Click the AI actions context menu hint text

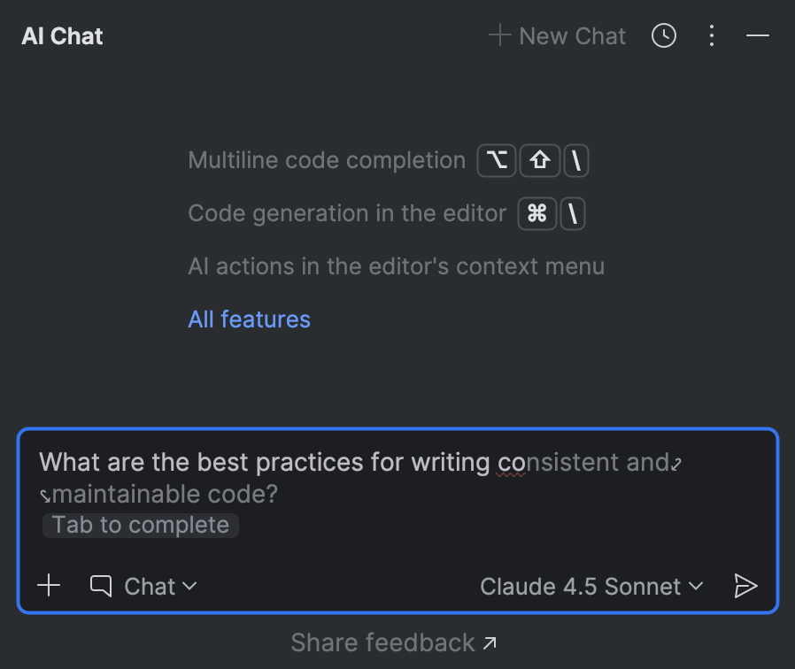pos(396,265)
